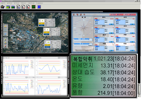Click blue button in map popup showing 58
Screen dimensions: 141x99
(47, 47)
